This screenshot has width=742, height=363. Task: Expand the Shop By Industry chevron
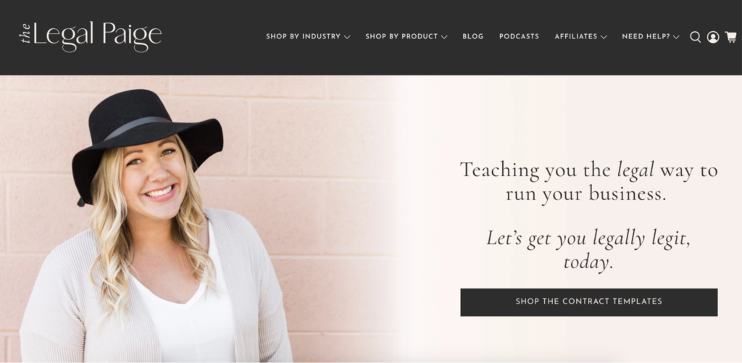[347, 37]
